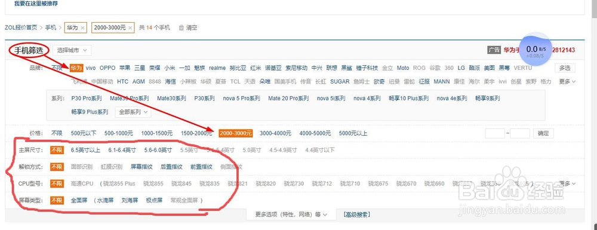Filter screen type by 刘海屏
This screenshot has height=230, width=597.
[x=130, y=200]
